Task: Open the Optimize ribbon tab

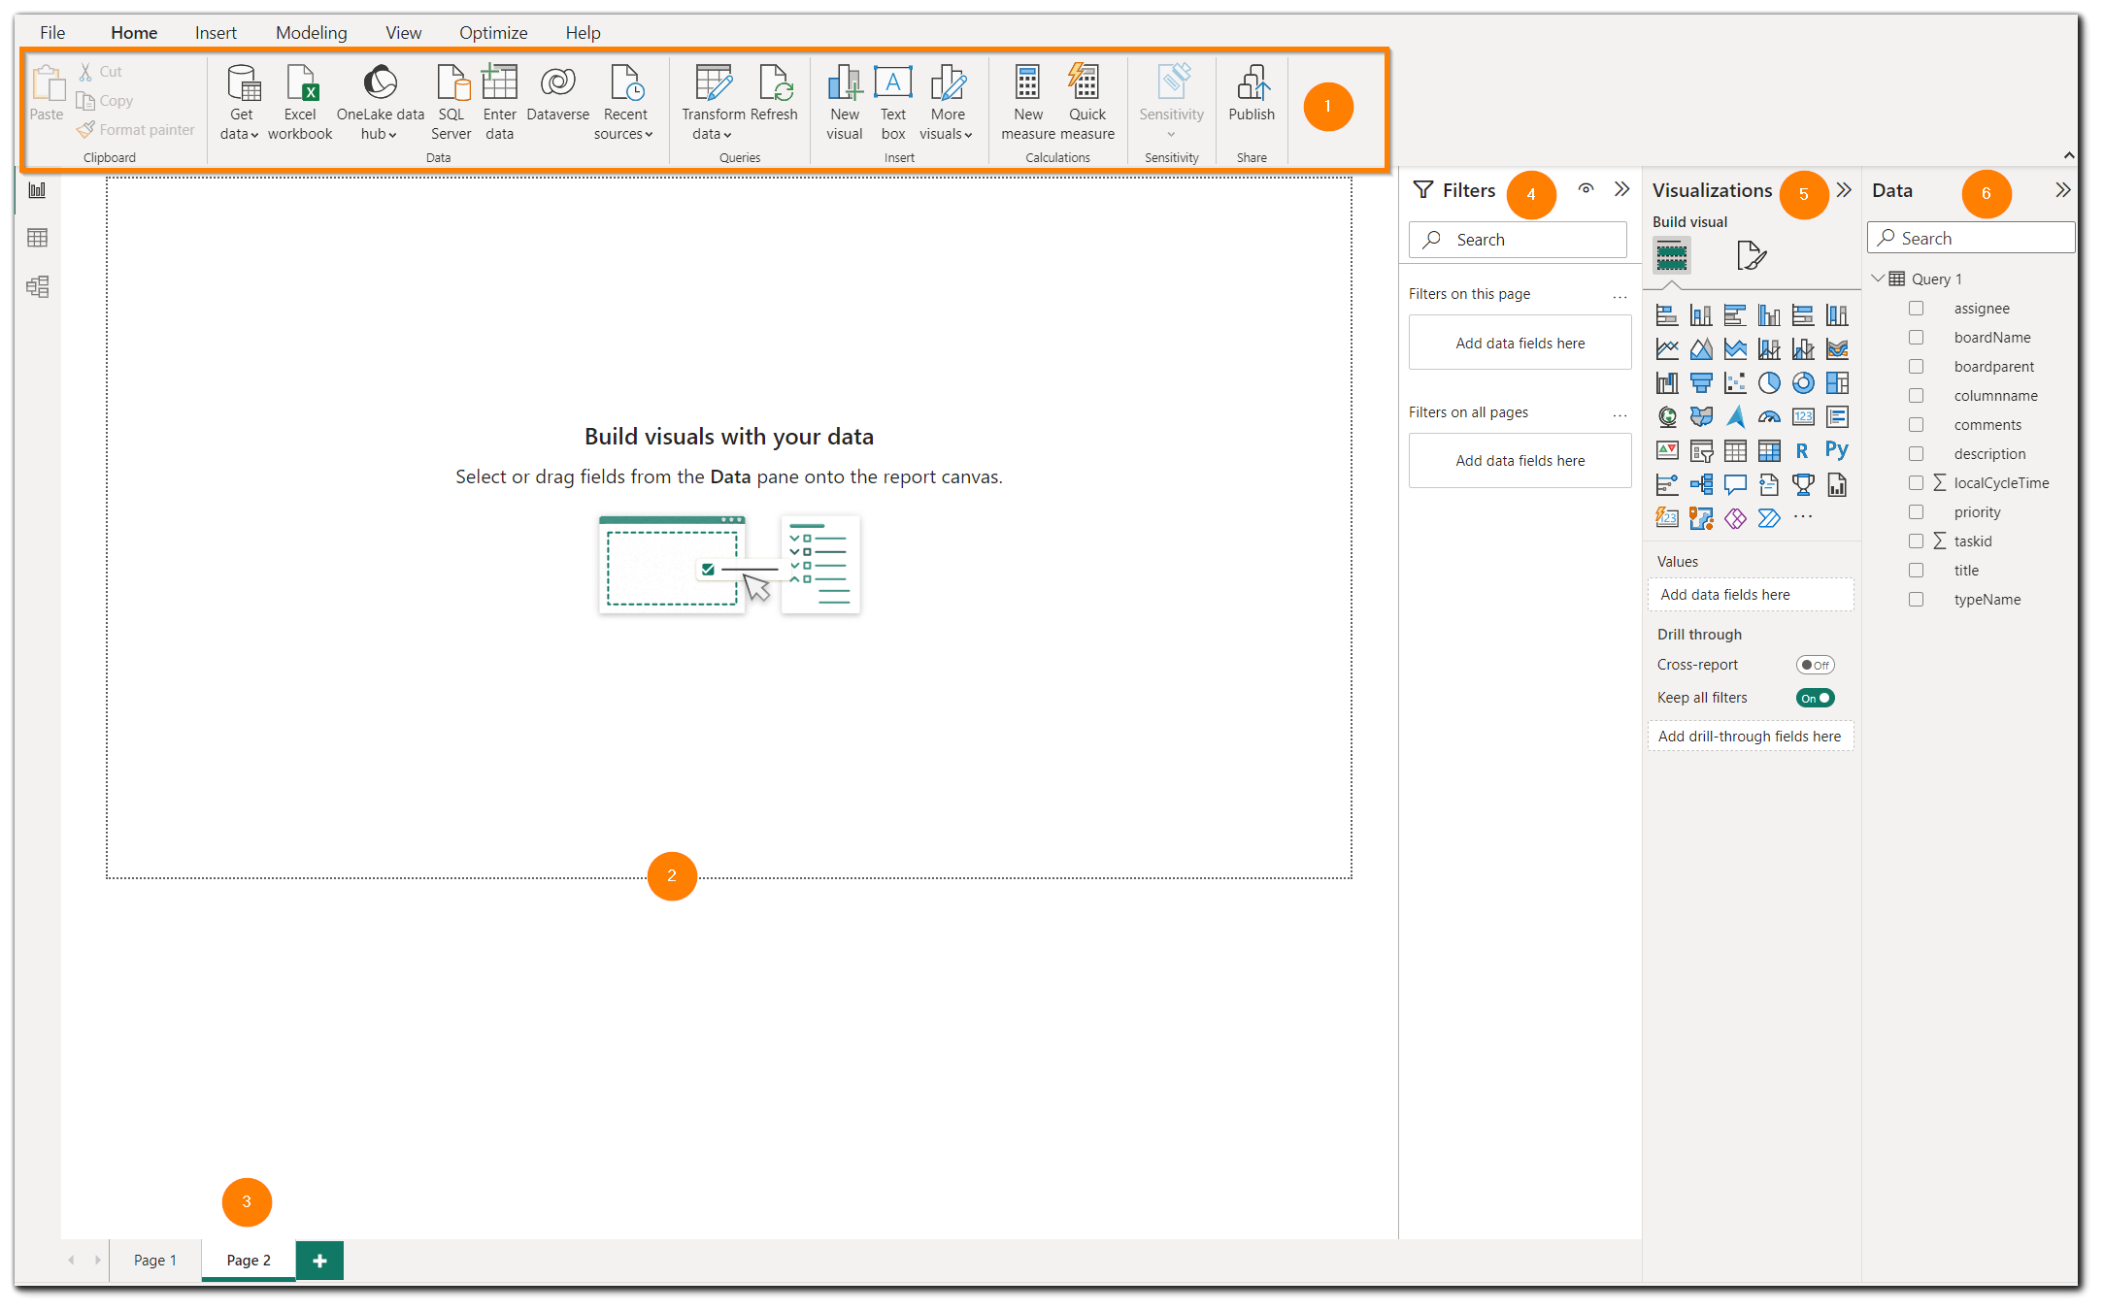Action: pos(493,33)
